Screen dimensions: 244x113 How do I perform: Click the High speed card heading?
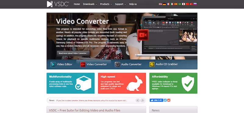tap(108, 77)
